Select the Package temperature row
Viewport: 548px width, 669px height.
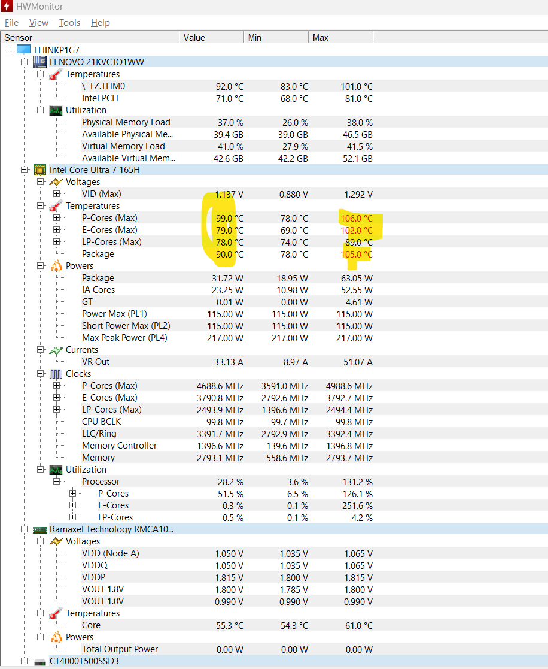[98, 254]
